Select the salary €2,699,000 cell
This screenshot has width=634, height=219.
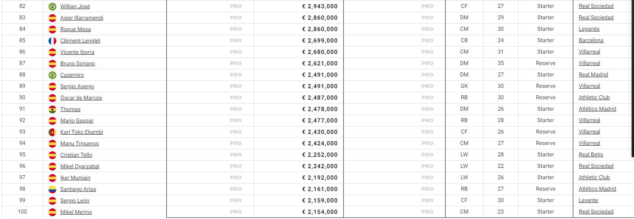tap(298, 41)
